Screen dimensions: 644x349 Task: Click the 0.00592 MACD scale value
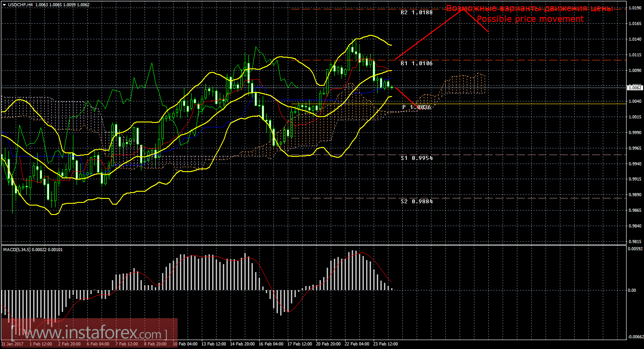click(x=635, y=249)
